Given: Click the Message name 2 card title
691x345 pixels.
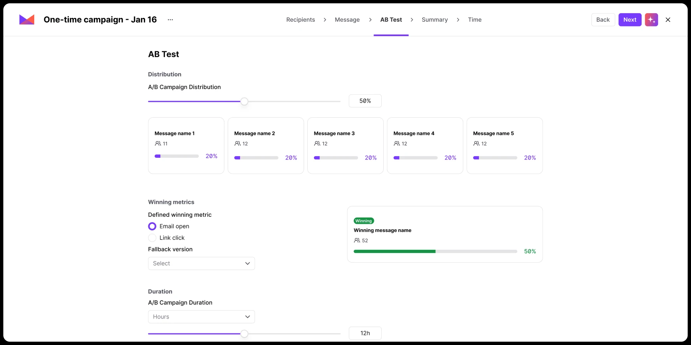Looking at the screenshot, I should click(x=254, y=133).
